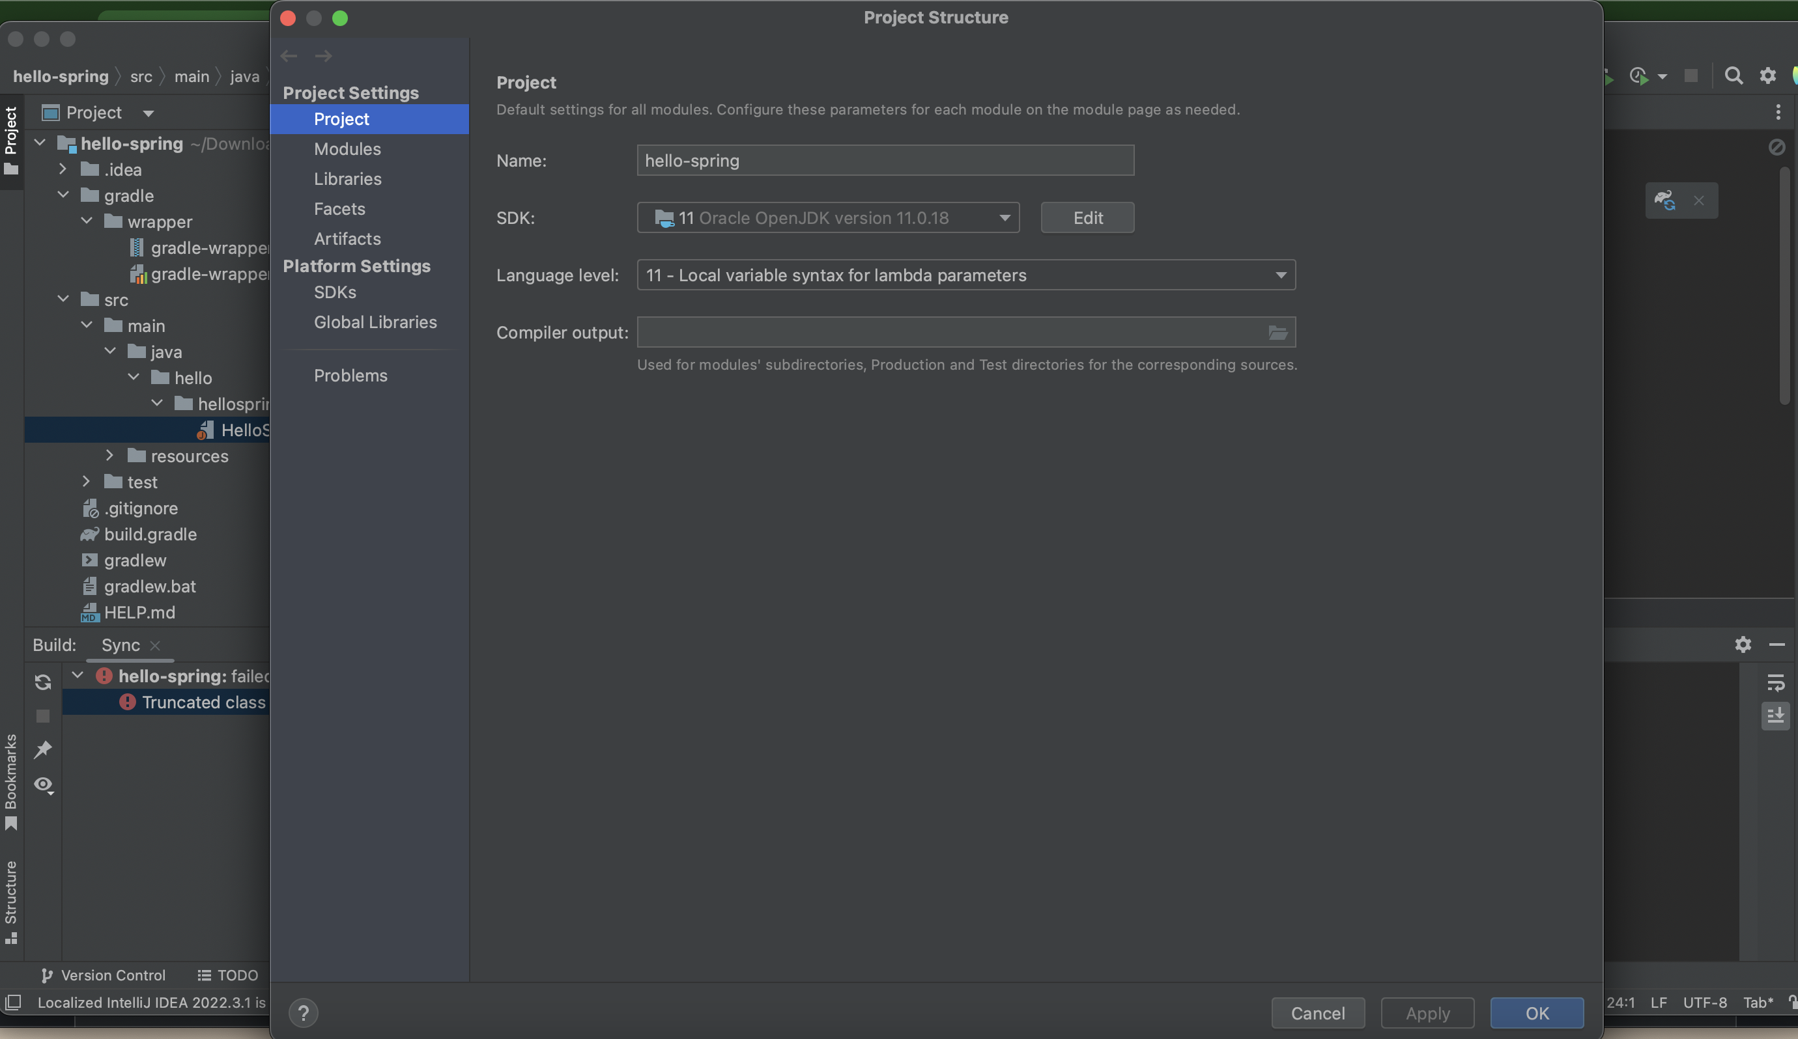Open SDKs under Platform Settings
The image size is (1798, 1039).
coord(335,292)
